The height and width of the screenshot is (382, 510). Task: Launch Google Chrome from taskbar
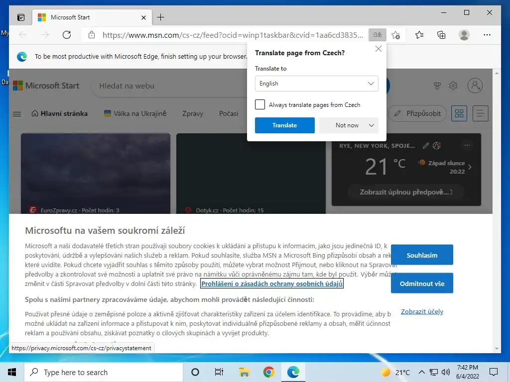tap(268, 372)
